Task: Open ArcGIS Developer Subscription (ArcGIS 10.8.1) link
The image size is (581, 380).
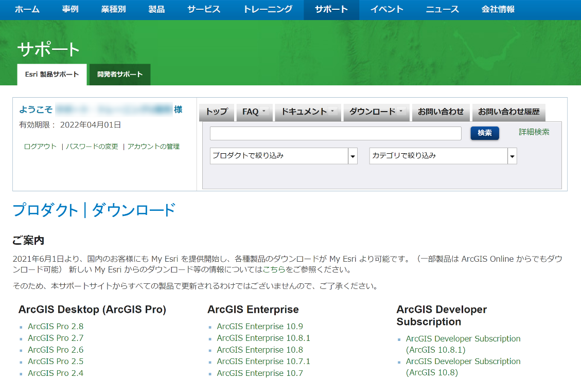Action: pyautogui.click(x=463, y=345)
